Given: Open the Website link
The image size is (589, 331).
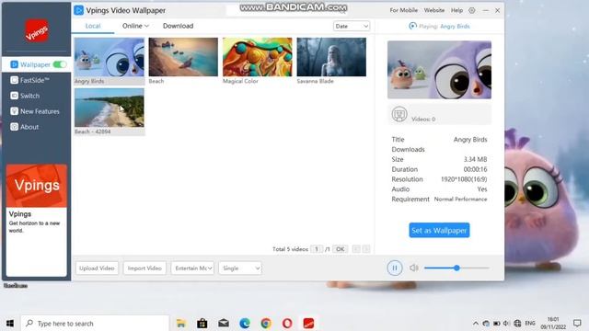Looking at the screenshot, I should click(434, 10).
